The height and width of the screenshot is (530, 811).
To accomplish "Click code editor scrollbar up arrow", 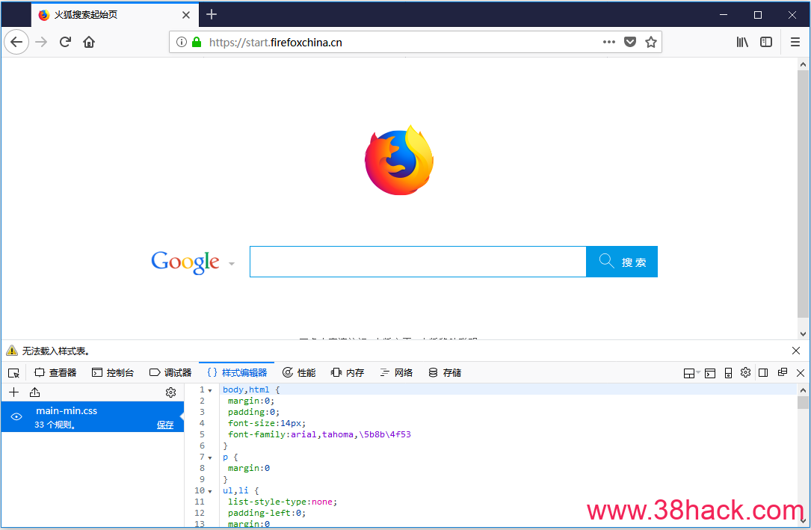I will pyautogui.click(x=803, y=390).
